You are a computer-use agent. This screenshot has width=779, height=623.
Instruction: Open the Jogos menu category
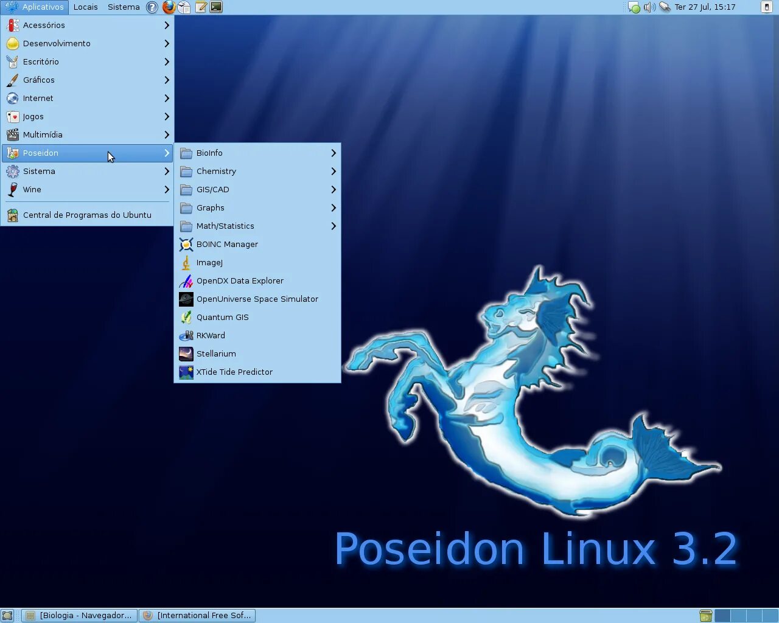[87, 116]
